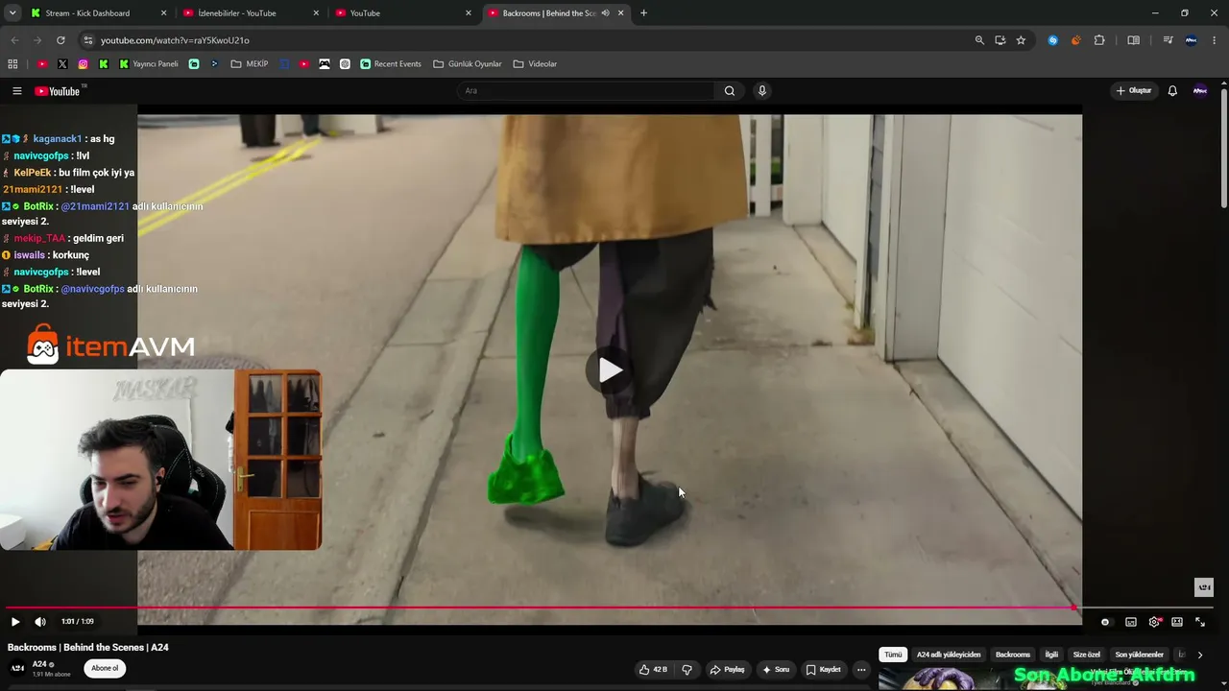Bookmark this page with the star
Screen dimensions: 1229x691
(1021, 40)
